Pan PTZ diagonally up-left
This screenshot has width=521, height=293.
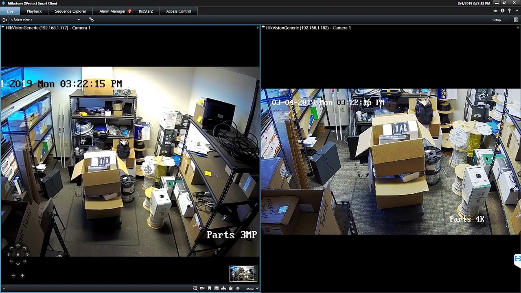[11, 248]
